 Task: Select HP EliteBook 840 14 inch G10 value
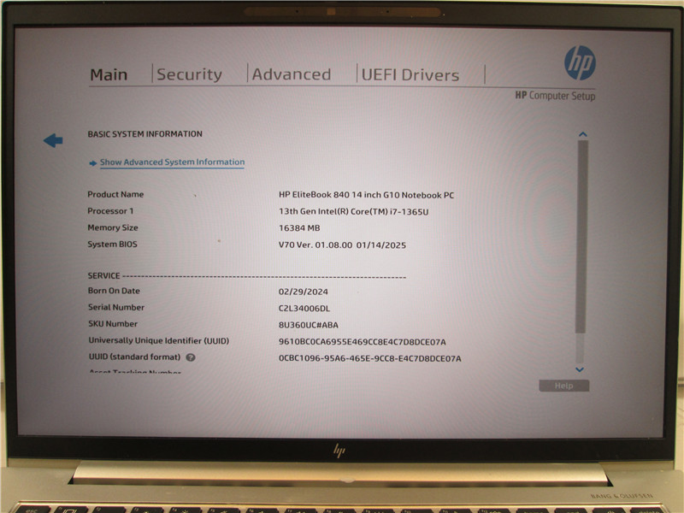click(x=367, y=195)
